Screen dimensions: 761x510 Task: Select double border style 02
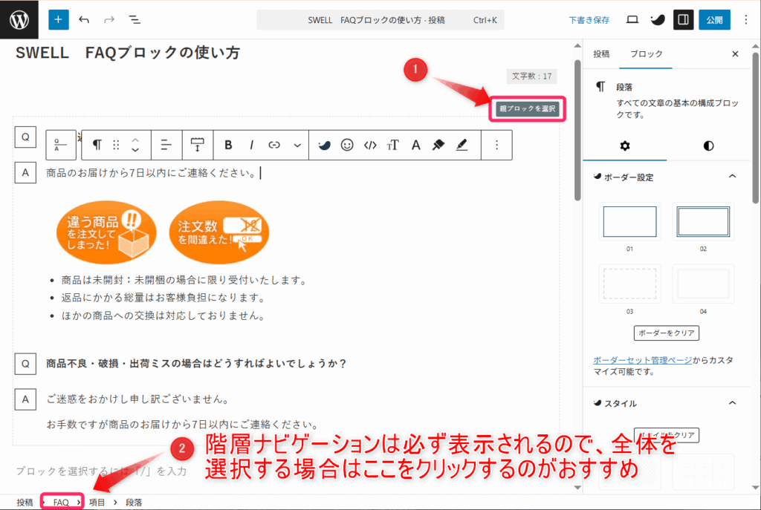point(703,222)
